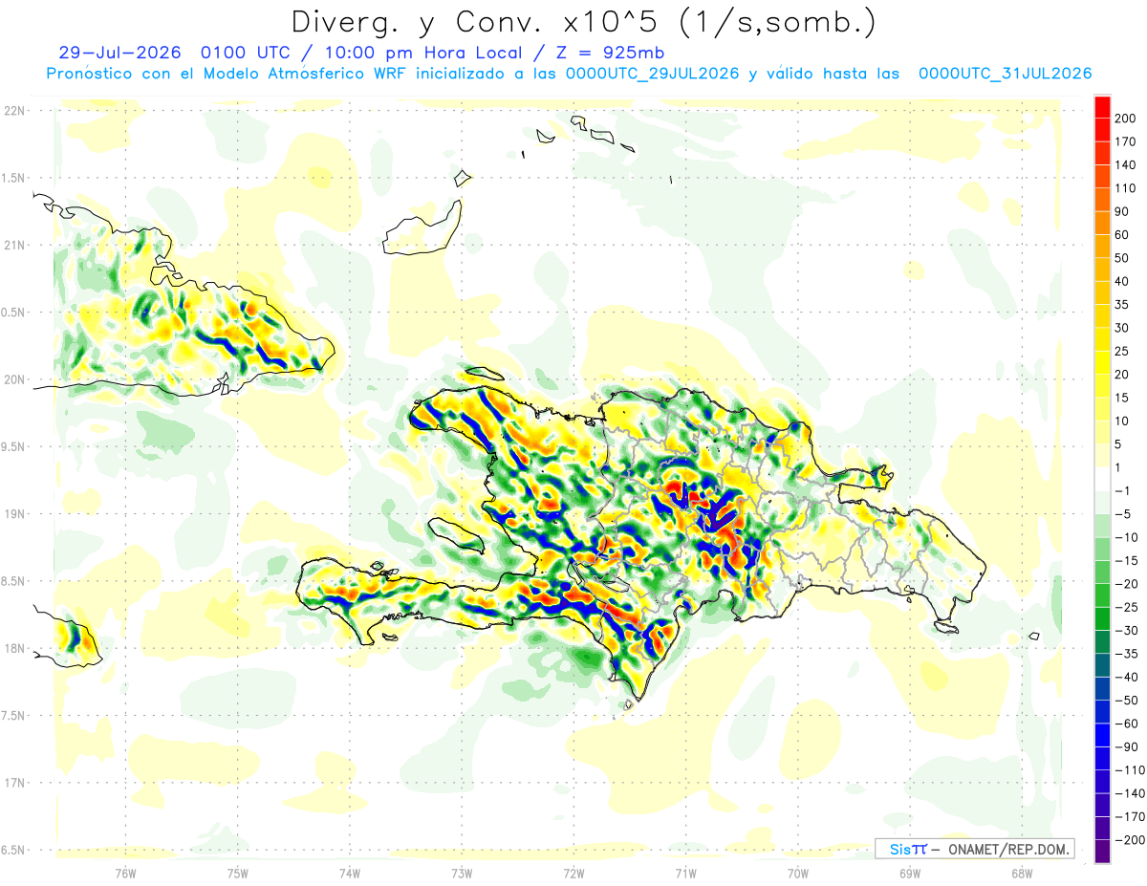Click the "71W" longitude axis label
The width and height of the screenshot is (1147, 886).
pyautogui.click(x=685, y=873)
